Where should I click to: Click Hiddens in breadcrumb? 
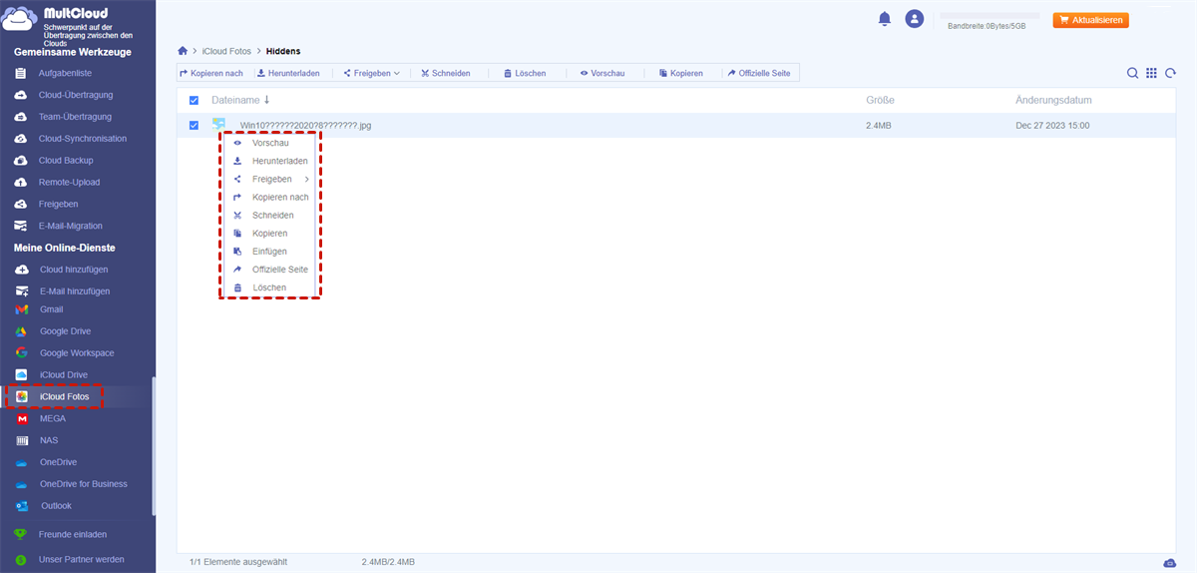tap(283, 50)
